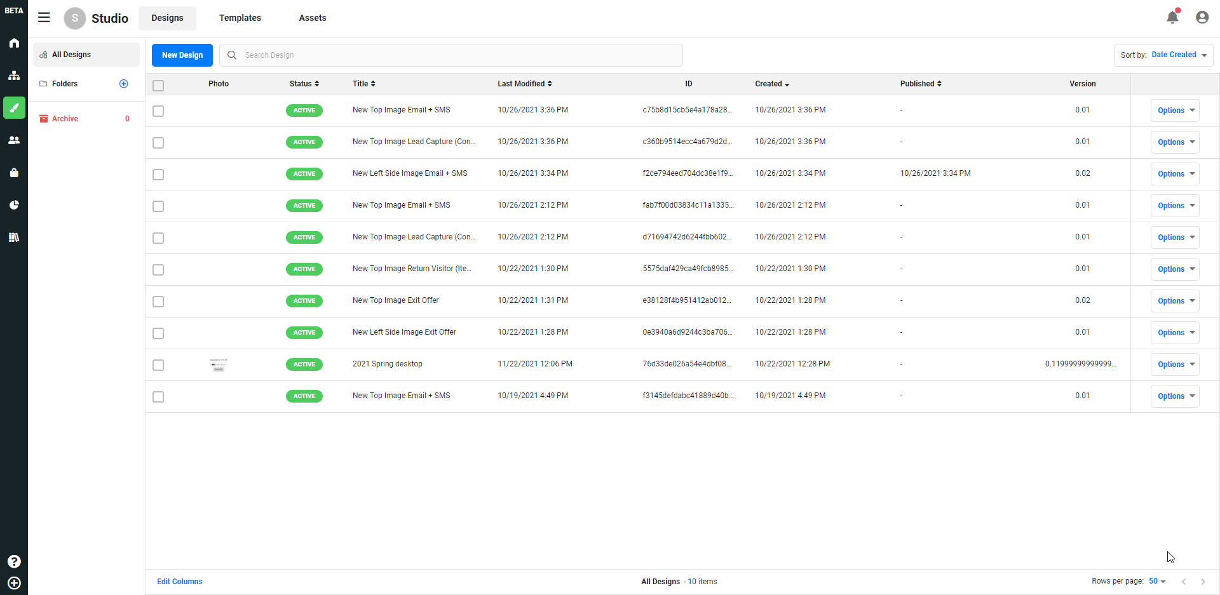
Task: Click the Search Design input field
Action: click(x=457, y=55)
